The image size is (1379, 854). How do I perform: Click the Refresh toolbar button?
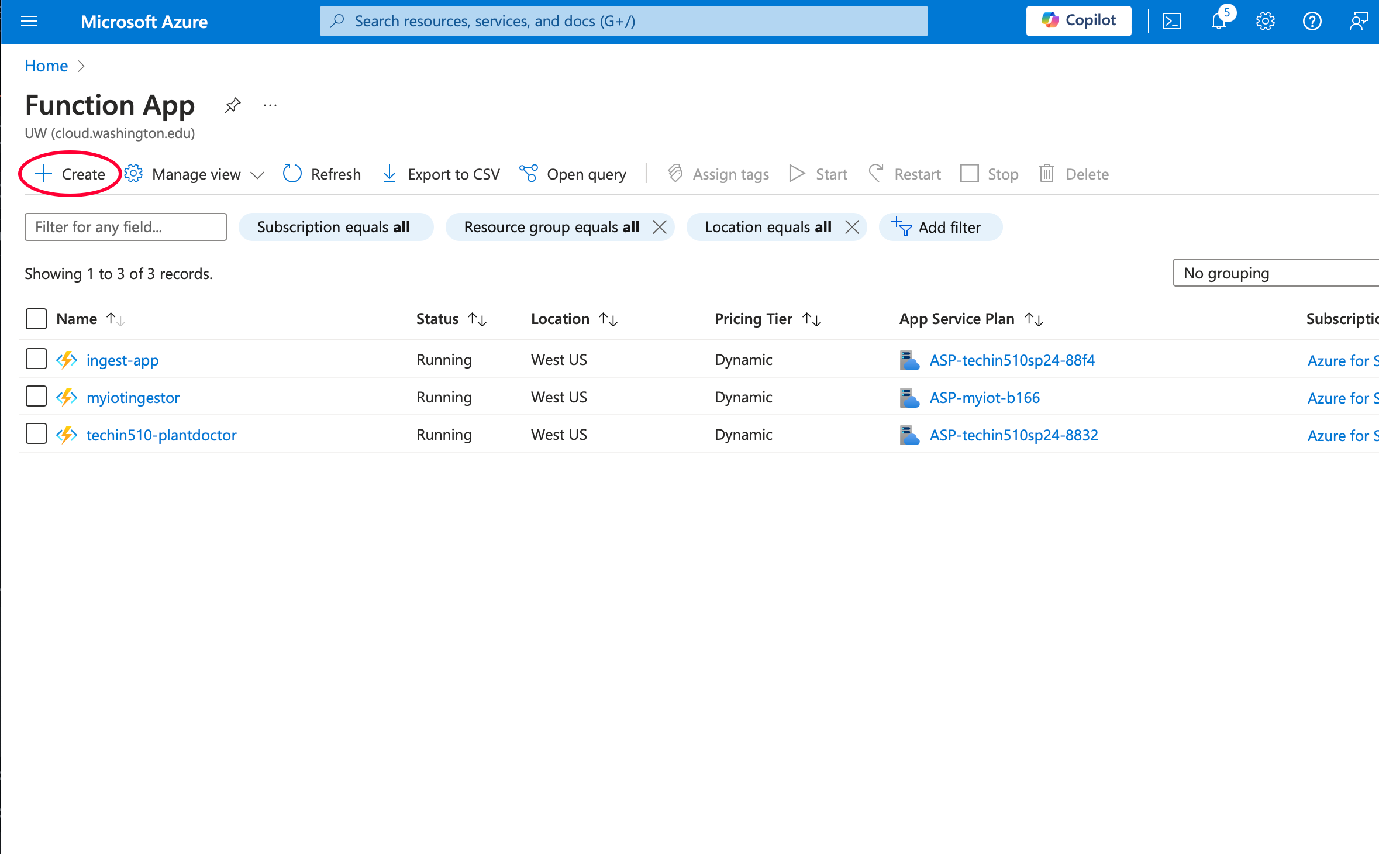[322, 174]
